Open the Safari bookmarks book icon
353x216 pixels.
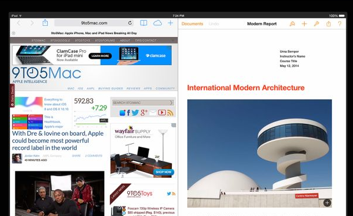(x=144, y=23)
